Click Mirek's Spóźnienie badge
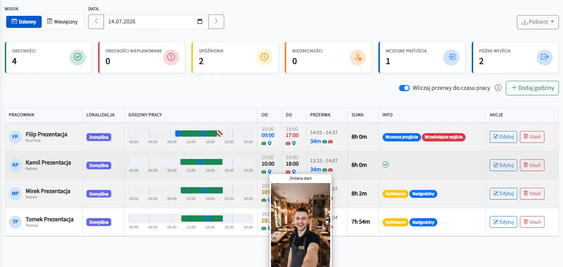563x267 pixels. click(395, 194)
